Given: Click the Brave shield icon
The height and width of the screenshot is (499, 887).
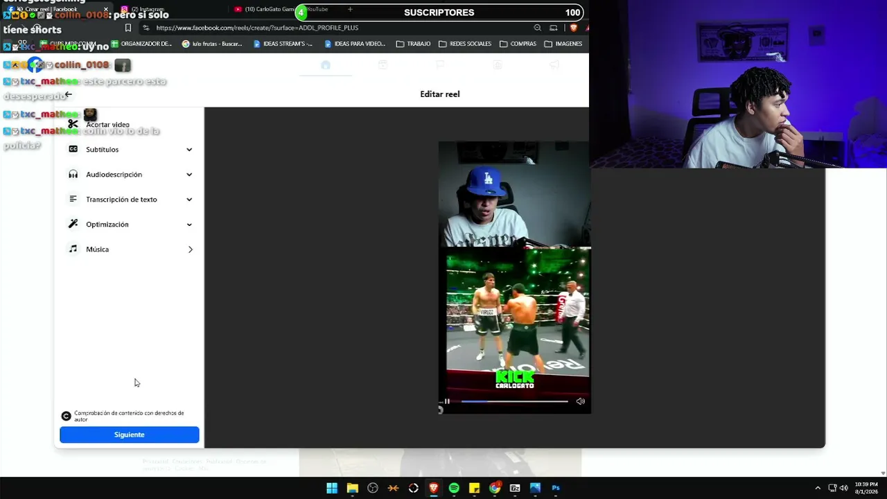Looking at the screenshot, I should [x=573, y=28].
